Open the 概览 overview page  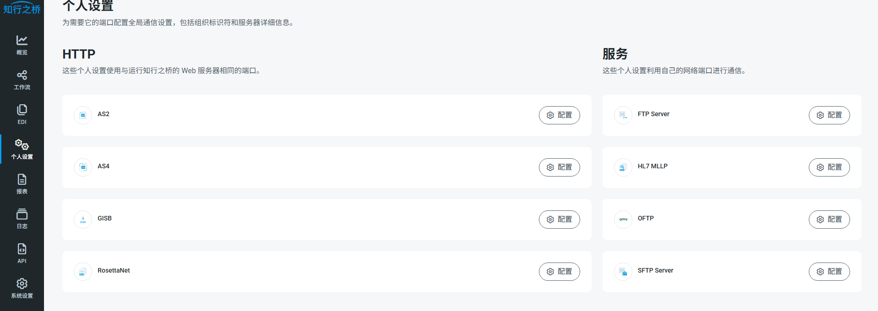coord(22,45)
